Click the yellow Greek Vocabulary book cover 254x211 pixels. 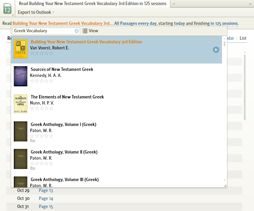(21, 49)
